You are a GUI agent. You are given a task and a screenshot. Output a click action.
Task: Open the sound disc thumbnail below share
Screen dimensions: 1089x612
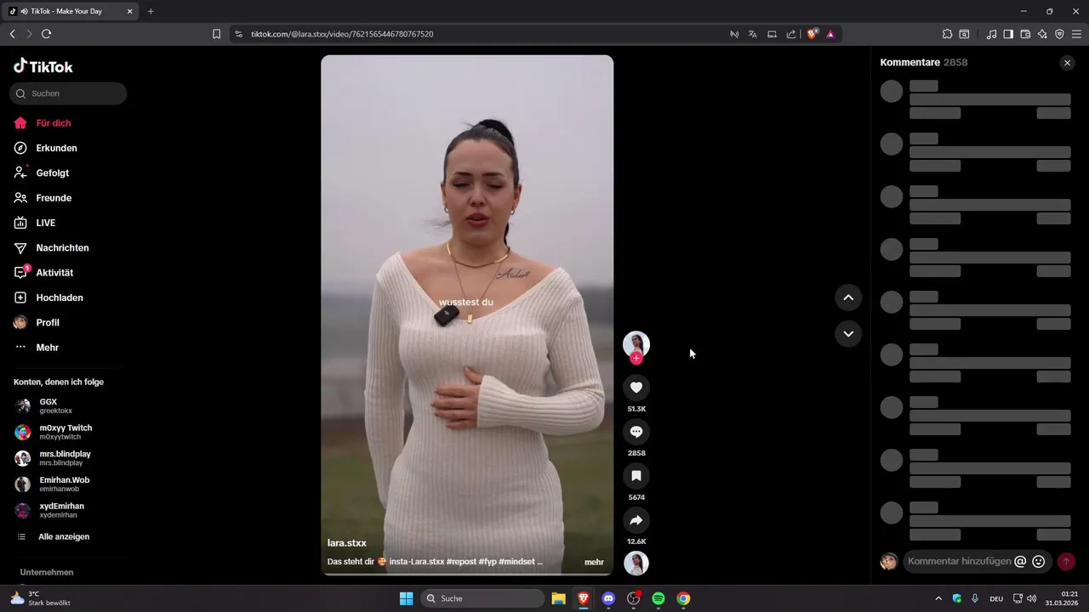coord(636,563)
